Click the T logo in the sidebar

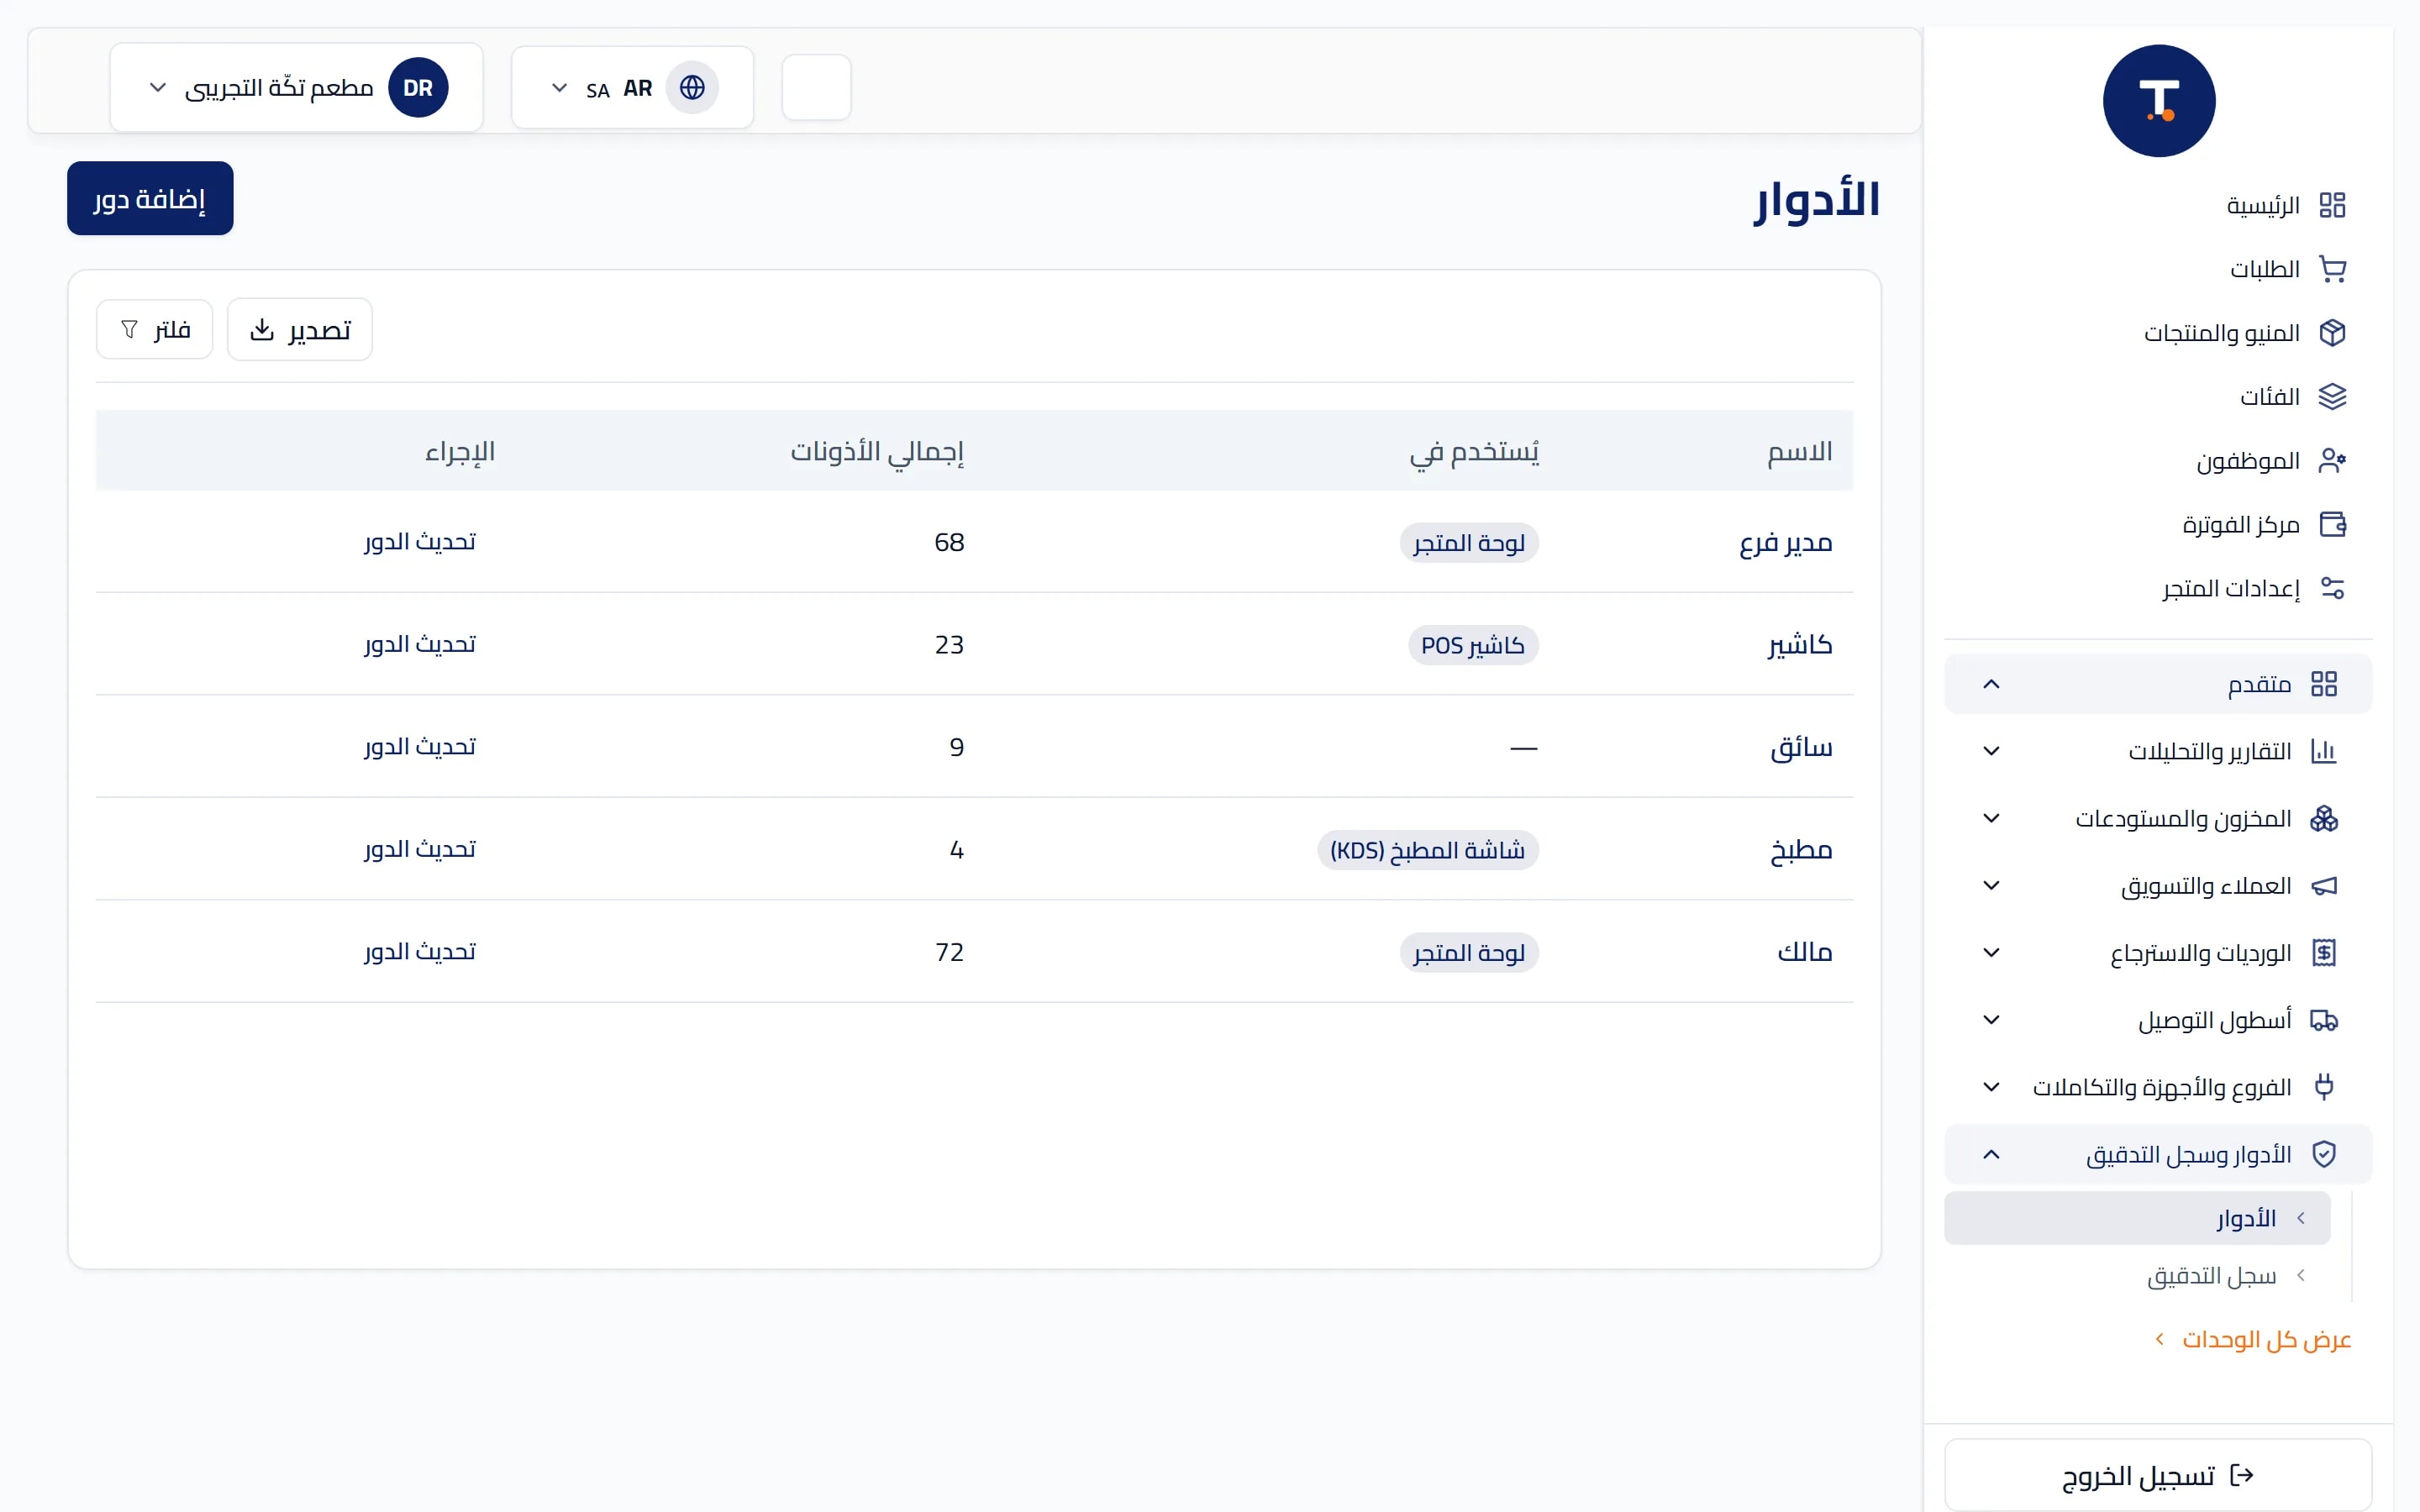2159,101
